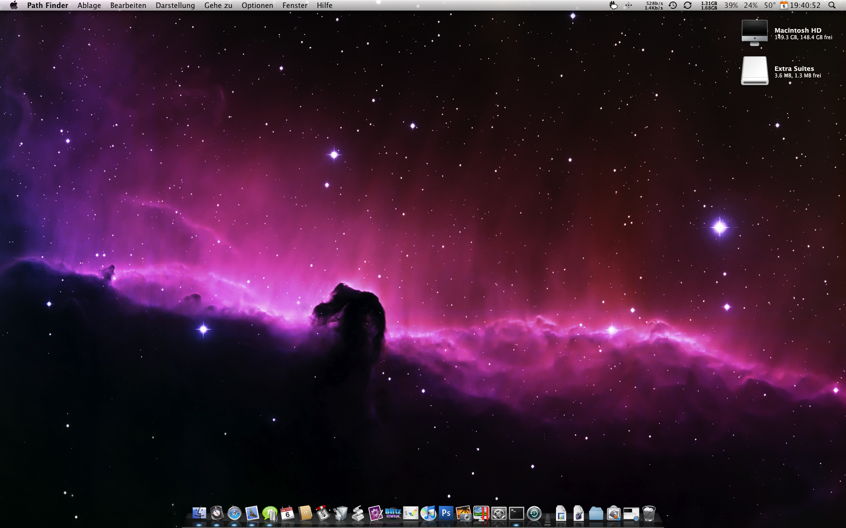Screen dimensions: 846x528
Task: Open Time Machine menu bar status
Action: tap(673, 6)
